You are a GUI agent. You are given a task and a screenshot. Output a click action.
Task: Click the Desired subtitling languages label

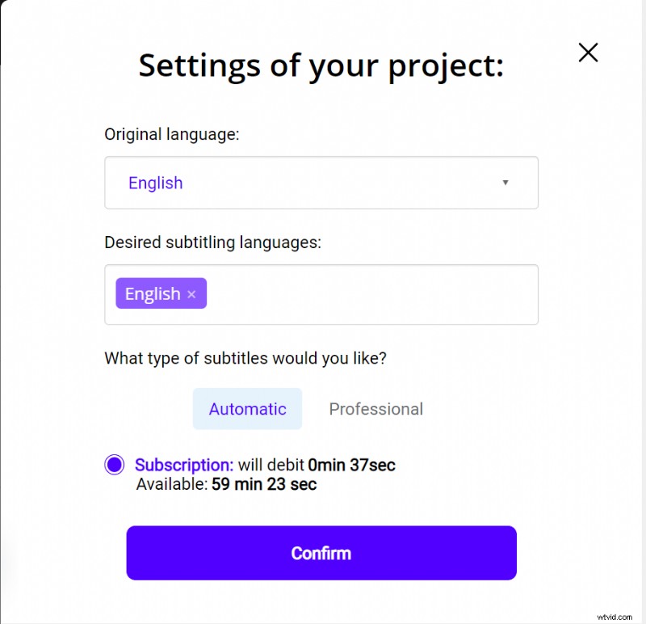coord(212,242)
